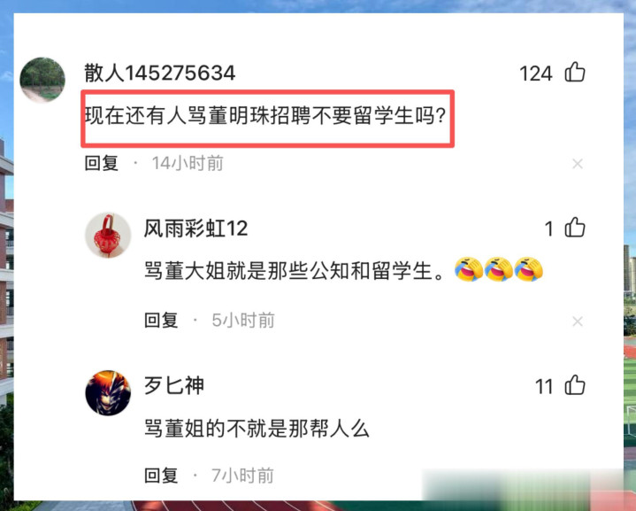Open 歹匕神's anime avatar

[x=108, y=392]
